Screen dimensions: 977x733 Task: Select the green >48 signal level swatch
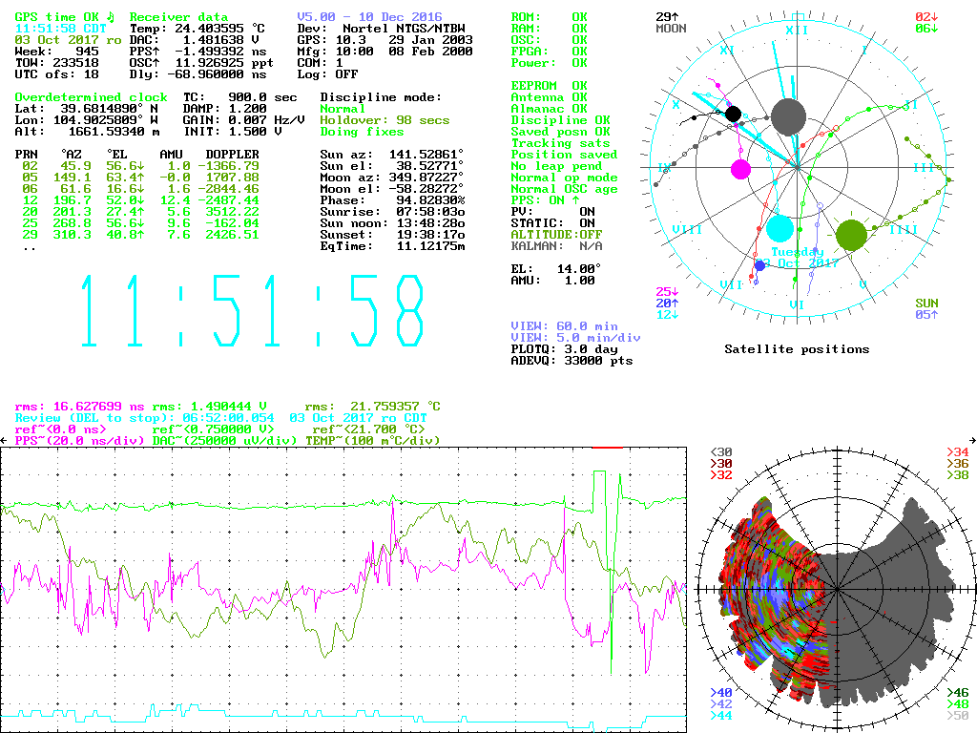tap(958, 703)
